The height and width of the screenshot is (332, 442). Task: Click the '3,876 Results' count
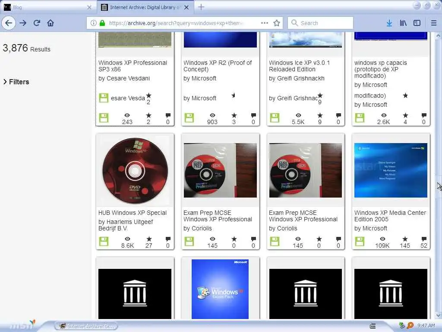click(26, 48)
